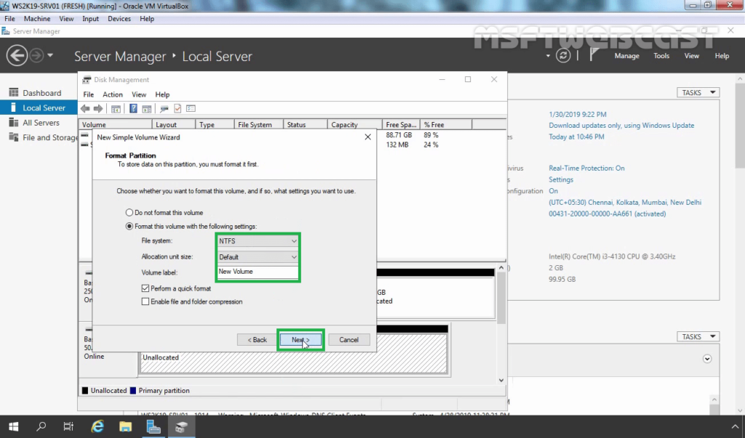745x438 pixels.
Task: Click the settings list toolbar icon
Action: coord(191,109)
